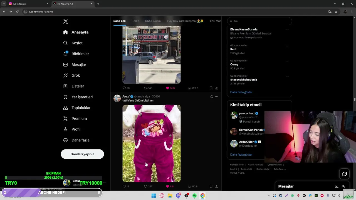Open Spotify from taskbar
Image resolution: width=356 pixels, height=200 pixels.
pos(194,196)
